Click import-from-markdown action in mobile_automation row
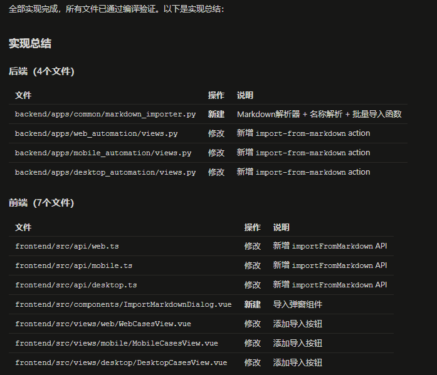Screen dimensions: 437x375 click(x=313, y=153)
